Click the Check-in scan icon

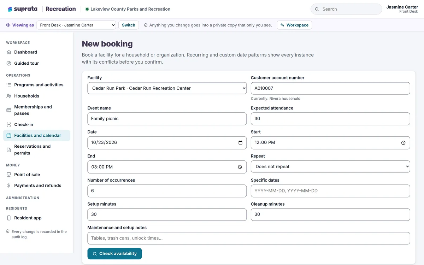click(9, 125)
